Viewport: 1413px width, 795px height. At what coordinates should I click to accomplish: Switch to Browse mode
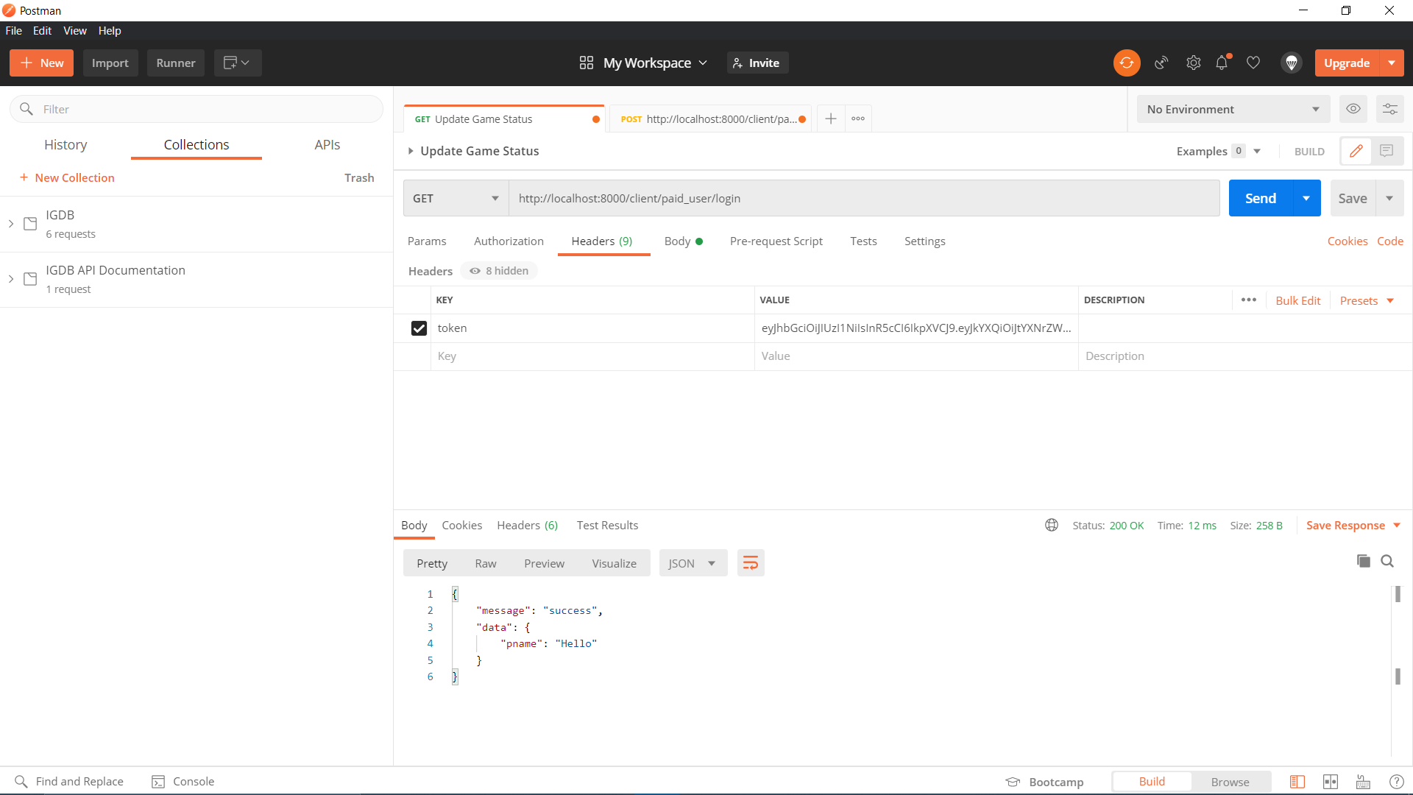pyautogui.click(x=1230, y=782)
